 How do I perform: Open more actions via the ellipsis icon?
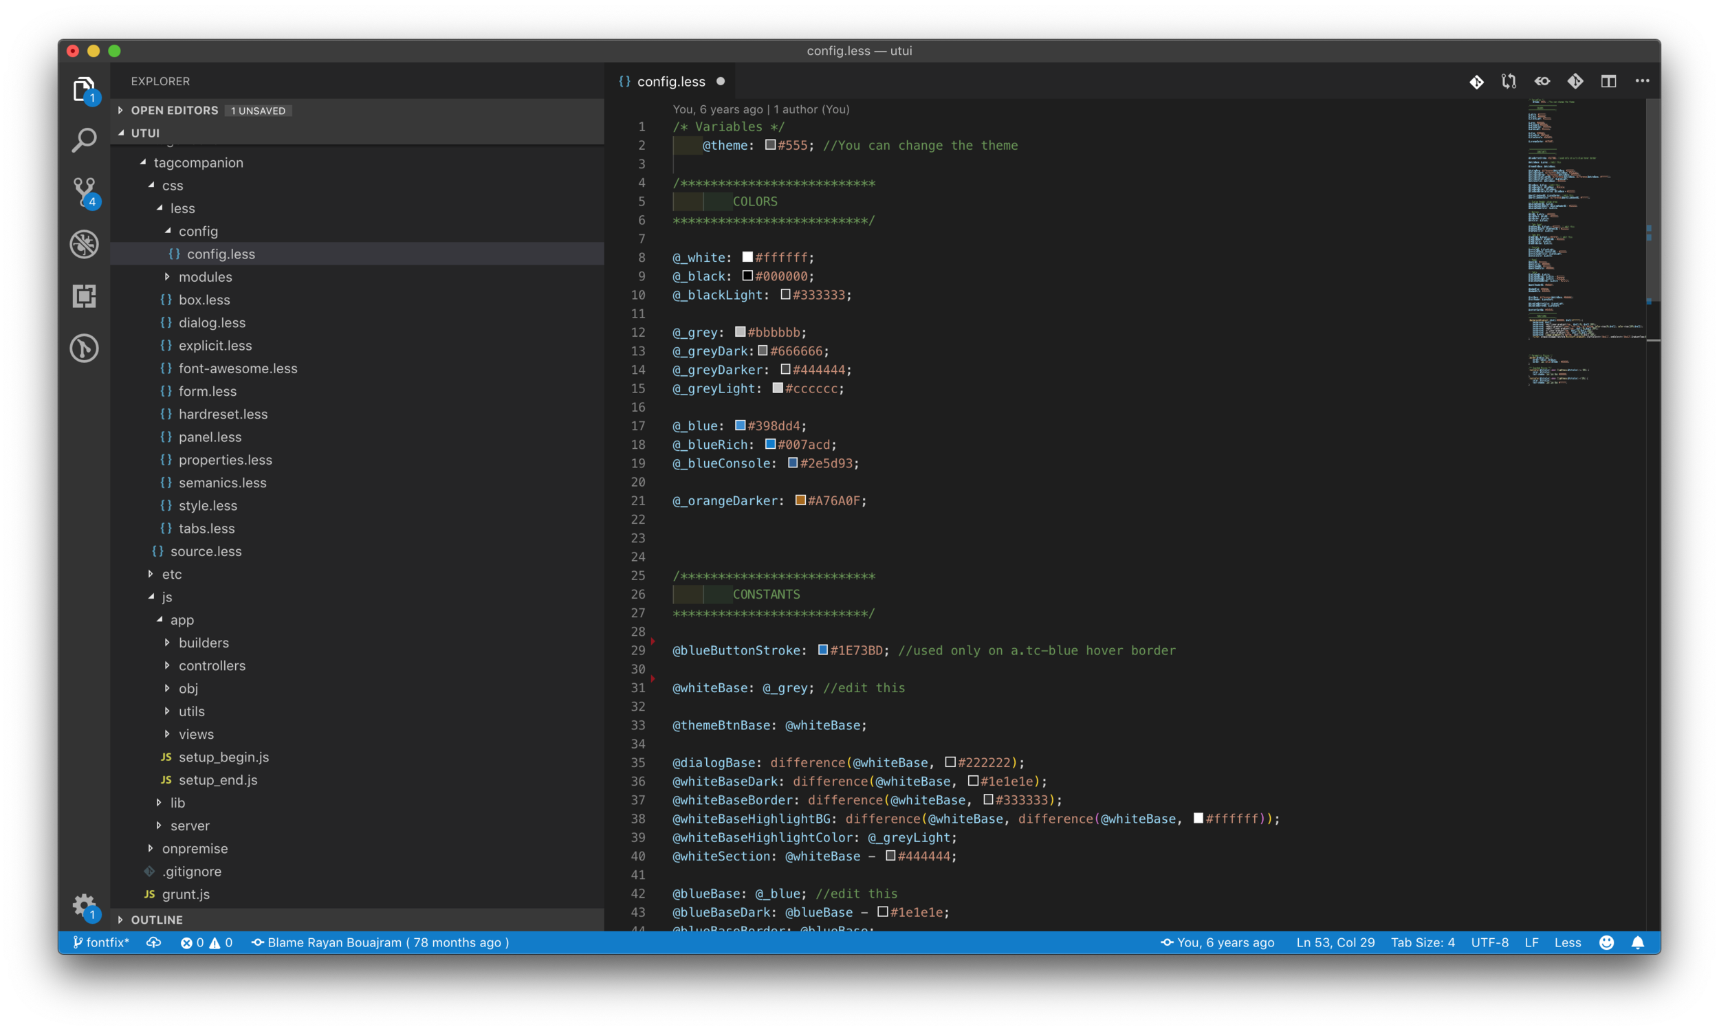[x=1642, y=80]
